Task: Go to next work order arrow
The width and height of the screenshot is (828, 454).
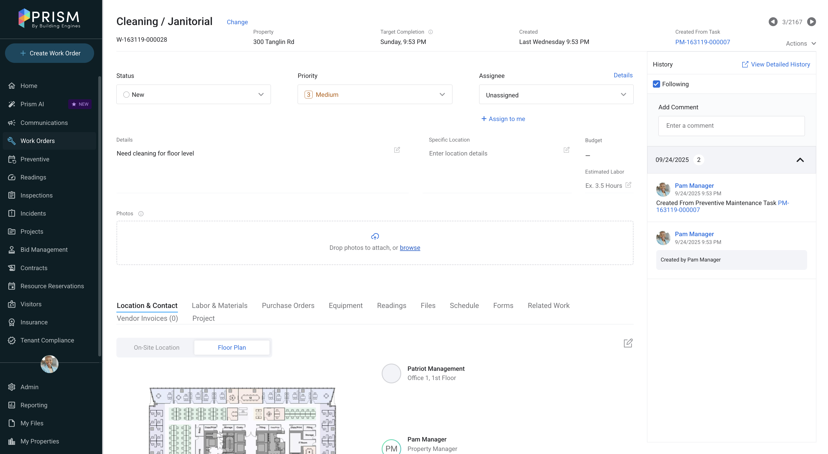Action: coord(811,22)
